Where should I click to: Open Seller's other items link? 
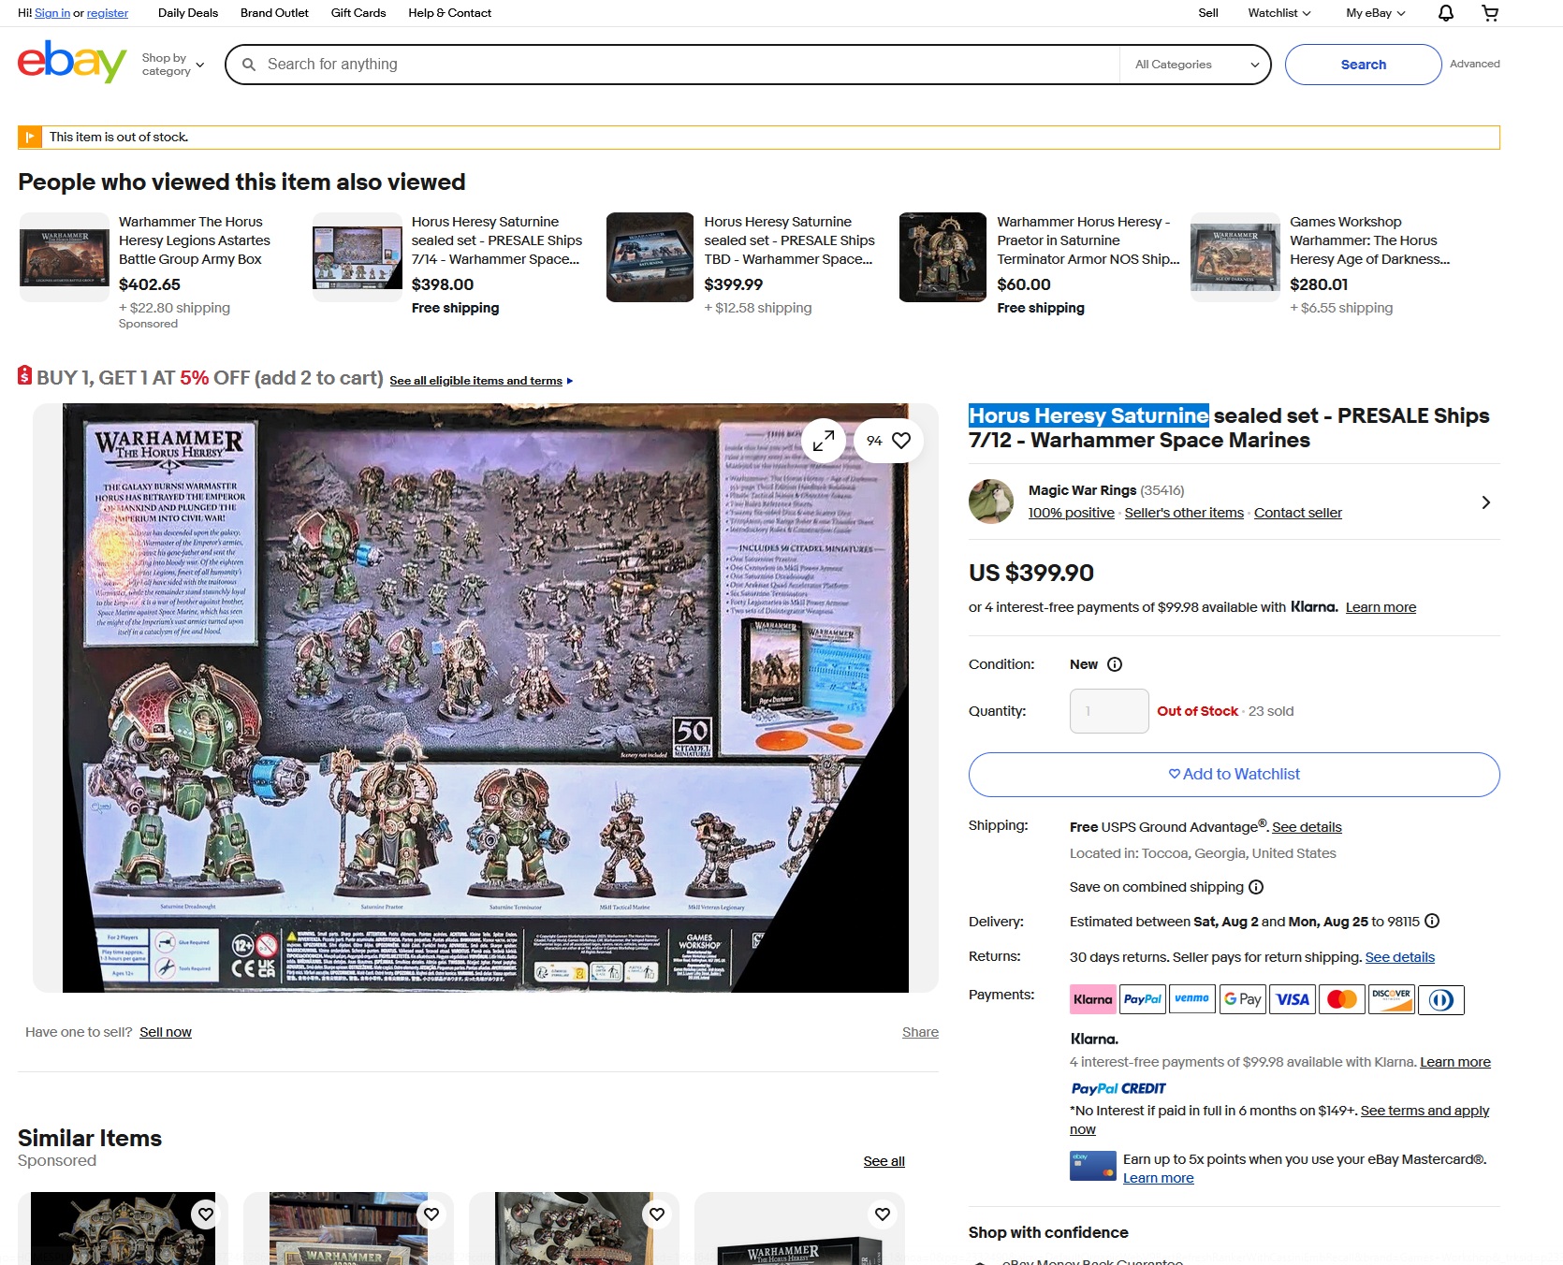pyautogui.click(x=1184, y=513)
